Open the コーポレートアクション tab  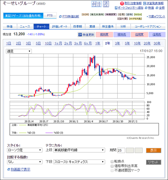[148, 27]
